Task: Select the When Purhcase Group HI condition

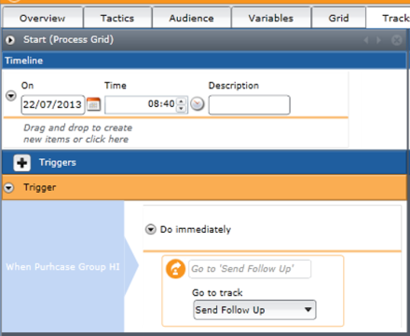Action: pyautogui.click(x=63, y=267)
